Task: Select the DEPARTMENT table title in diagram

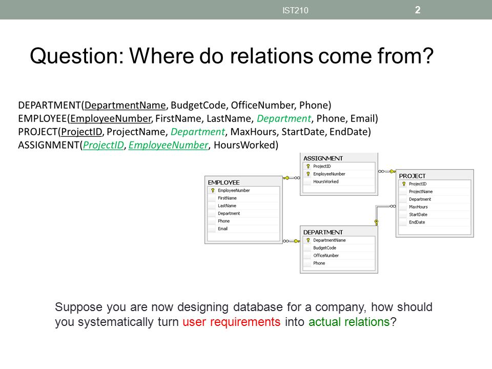Action: 323,232
